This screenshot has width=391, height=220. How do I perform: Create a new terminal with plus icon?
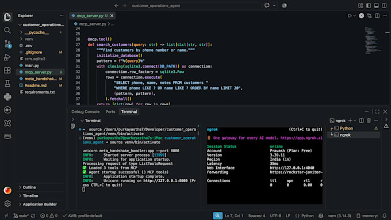pos(350,121)
